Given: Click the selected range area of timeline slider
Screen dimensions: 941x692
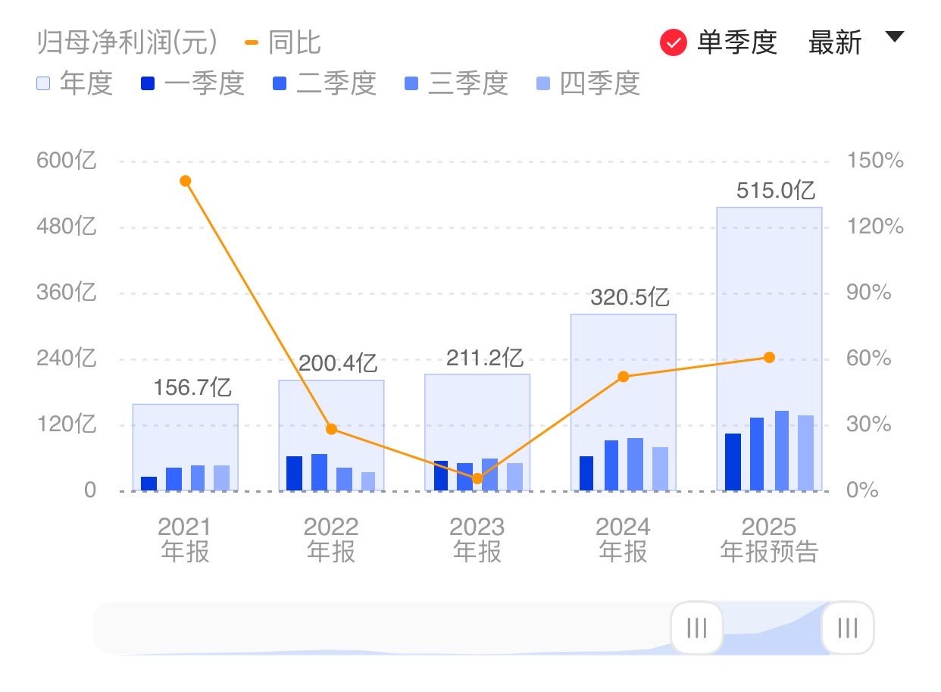Looking at the screenshot, I should [773, 628].
